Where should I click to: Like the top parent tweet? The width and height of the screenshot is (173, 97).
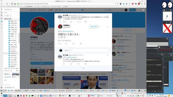78,22
